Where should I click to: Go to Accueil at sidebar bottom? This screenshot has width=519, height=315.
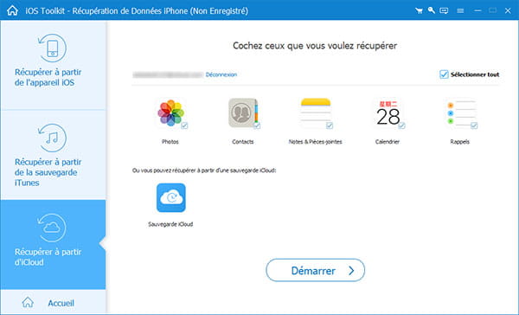(48, 303)
